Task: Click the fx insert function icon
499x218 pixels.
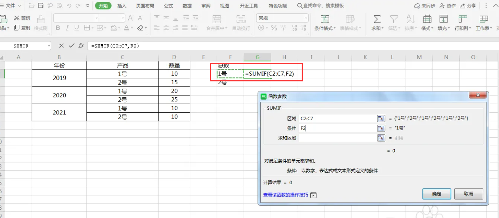Action: [x=81, y=46]
